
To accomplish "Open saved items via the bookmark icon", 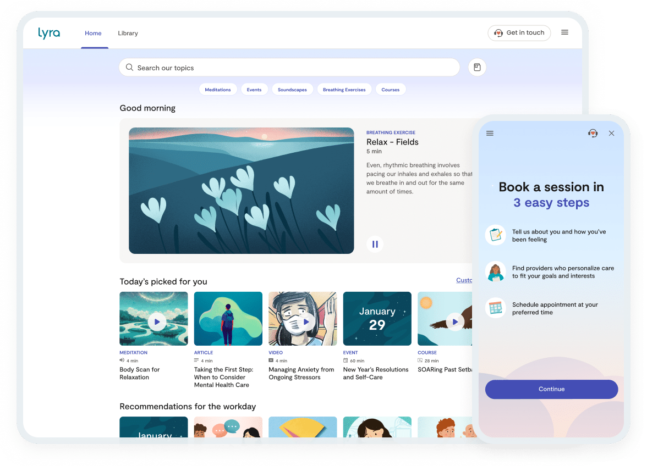I will (476, 67).
